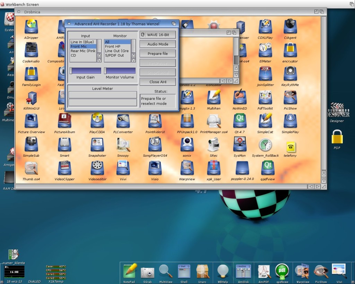This screenshot has height=284, width=355.
Task: Select S/PDIF Out monitor output
Action: coord(117,55)
